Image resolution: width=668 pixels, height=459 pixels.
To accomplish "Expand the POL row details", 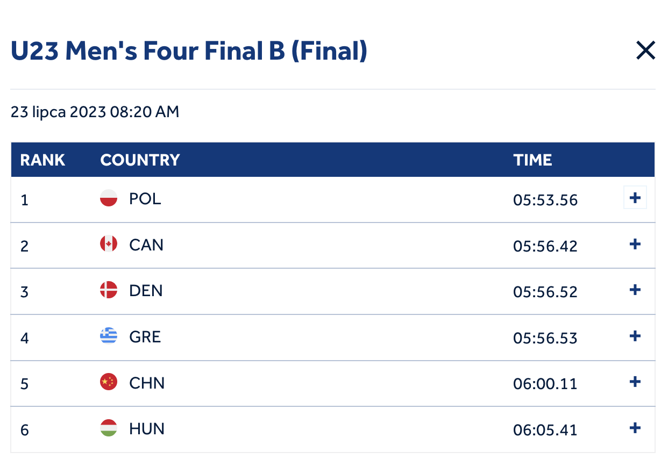I will pyautogui.click(x=635, y=198).
